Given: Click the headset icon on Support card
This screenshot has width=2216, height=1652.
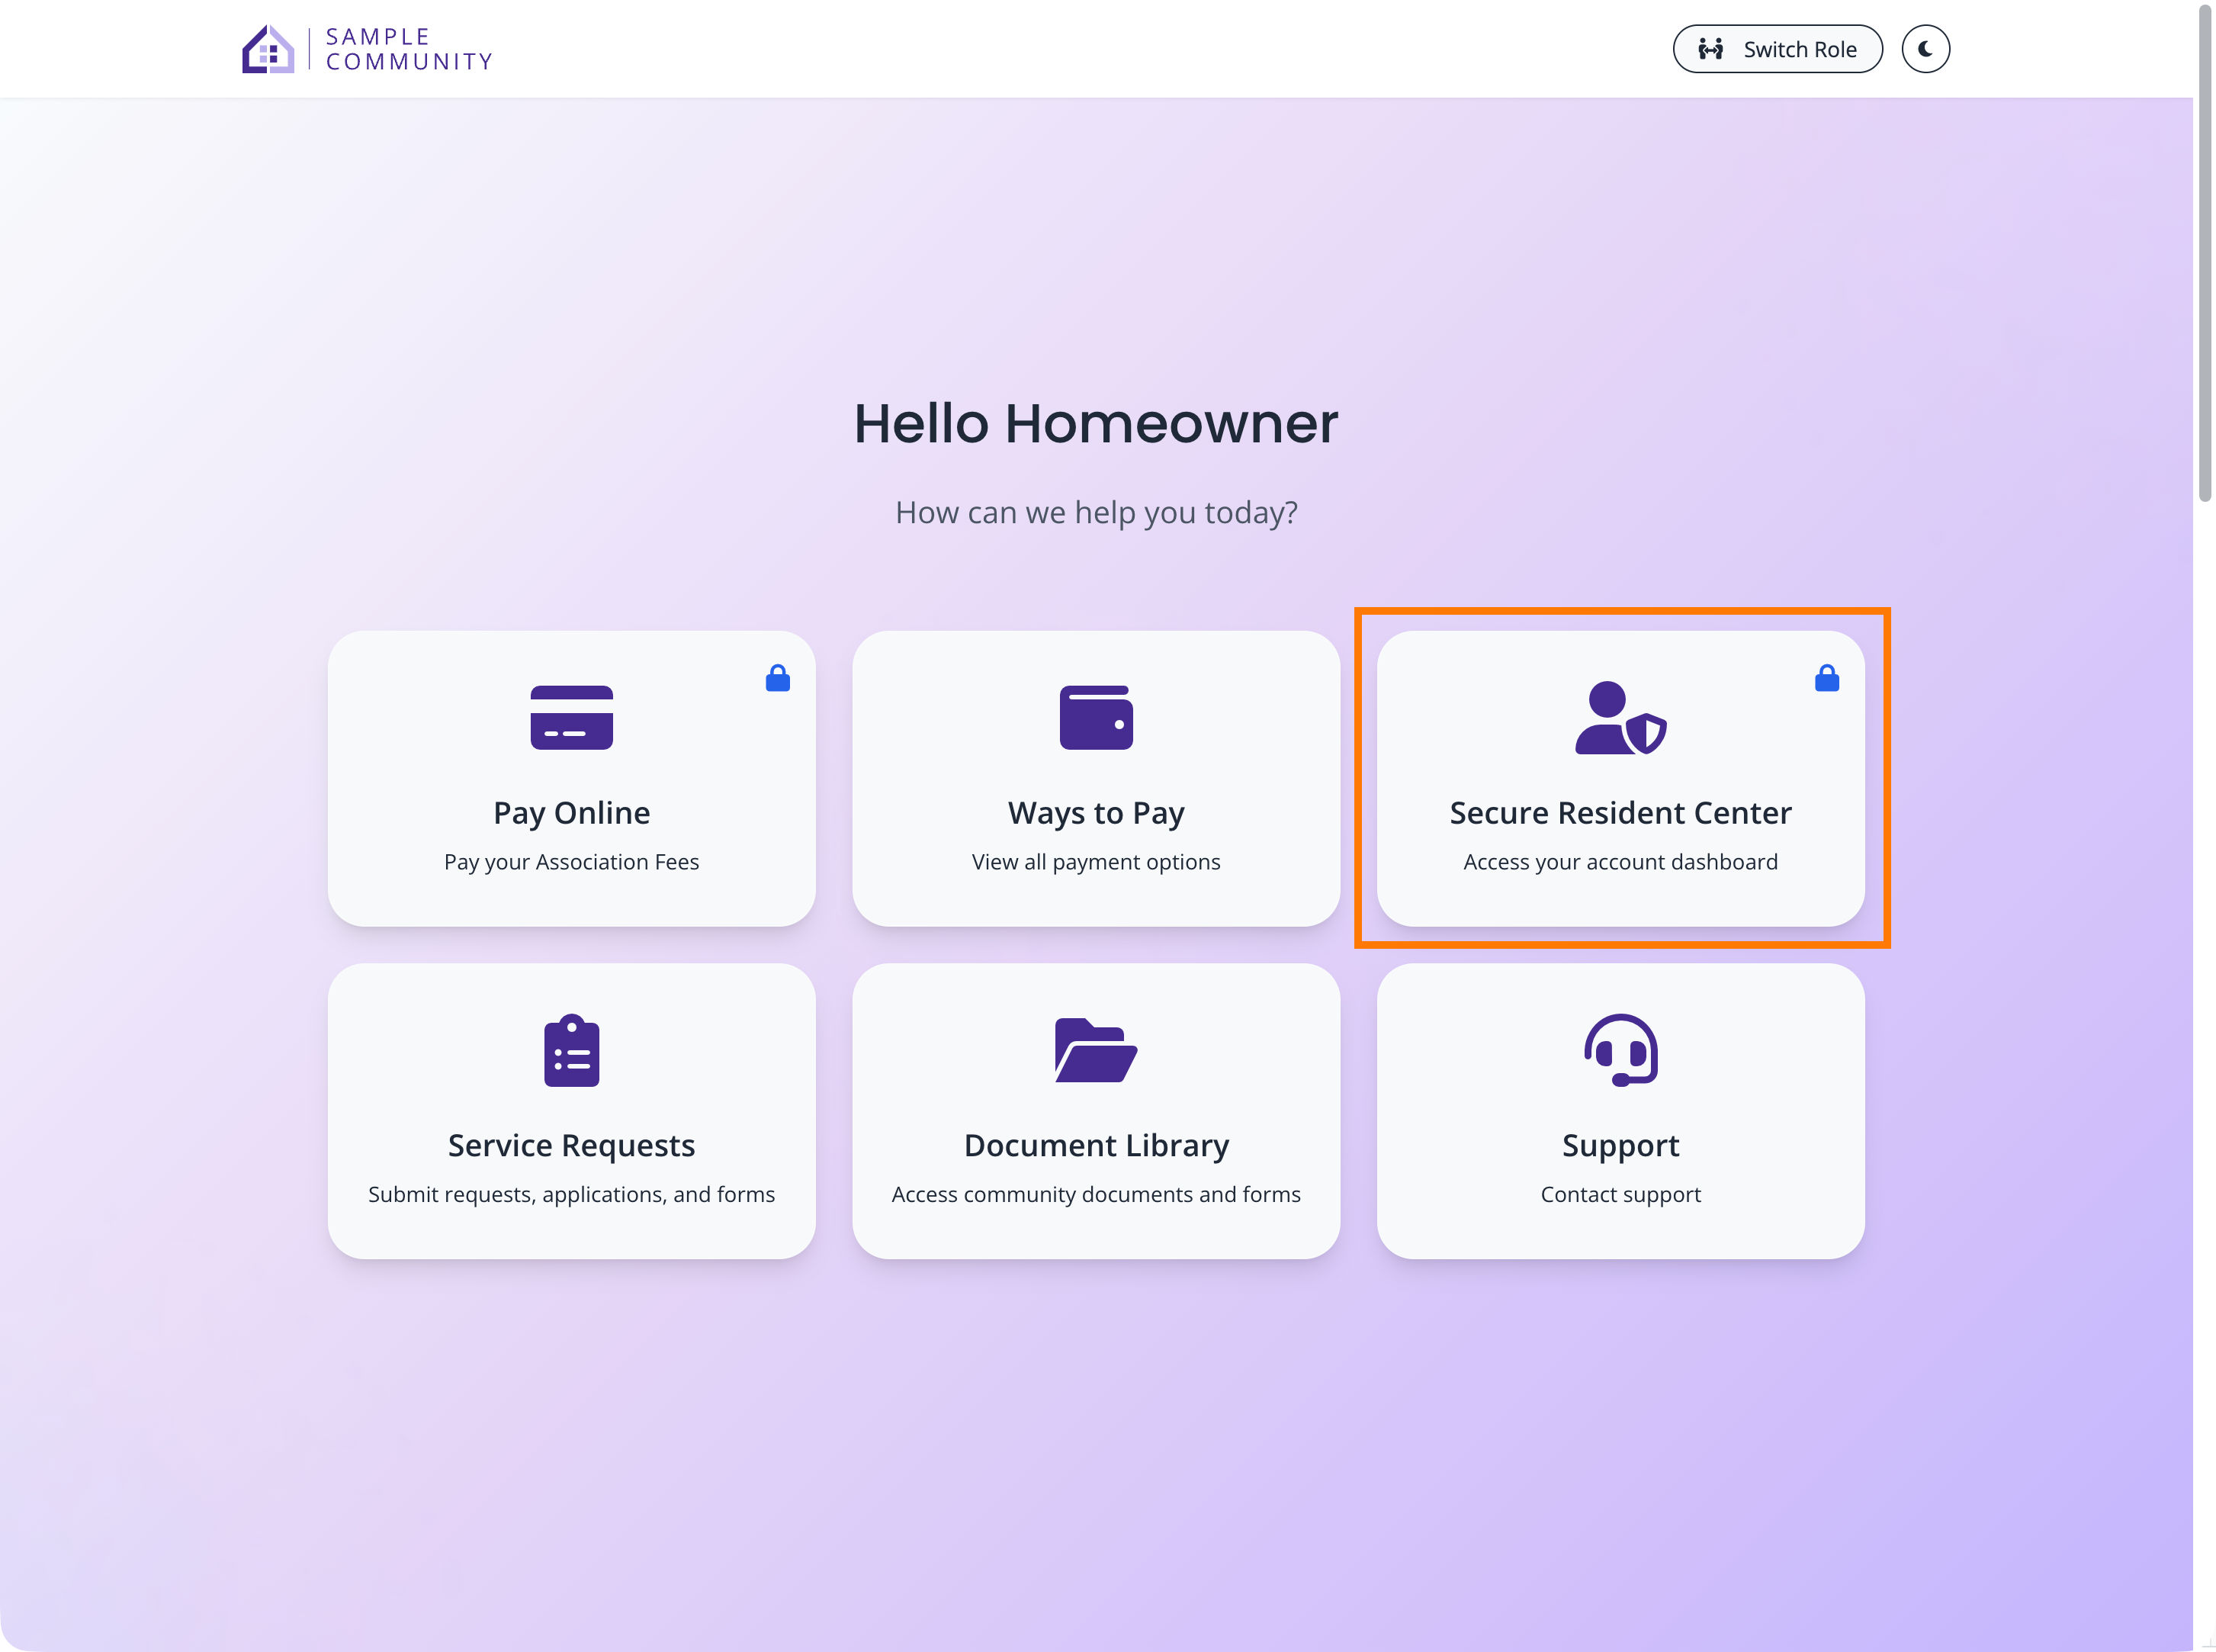Looking at the screenshot, I should [x=1620, y=1050].
